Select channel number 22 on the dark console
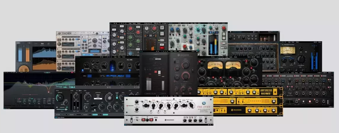This screenshot has width=339, height=133. [154, 36]
